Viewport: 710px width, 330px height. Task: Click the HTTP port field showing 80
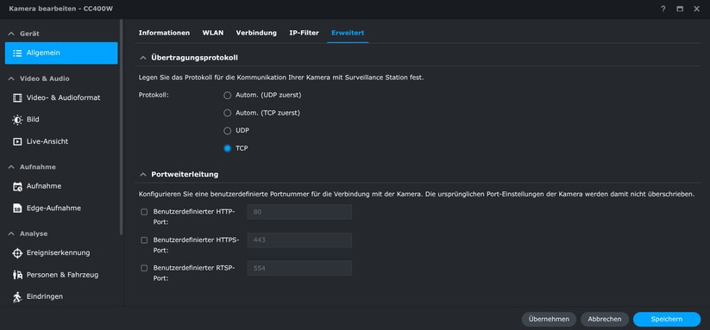coord(299,212)
